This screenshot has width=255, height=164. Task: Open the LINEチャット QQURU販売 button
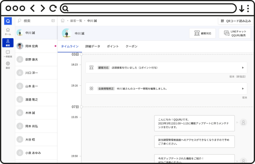(235, 33)
